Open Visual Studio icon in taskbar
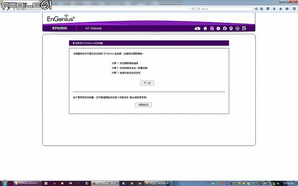Image resolution: width=298 pixels, height=186 pixels. point(70,184)
